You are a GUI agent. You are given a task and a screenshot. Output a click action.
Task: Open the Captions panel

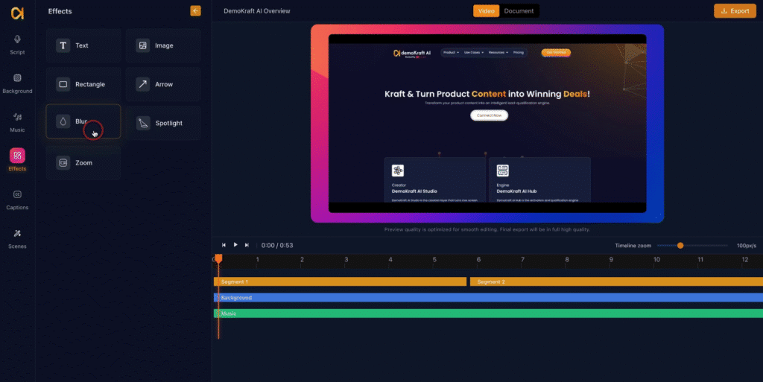17,199
